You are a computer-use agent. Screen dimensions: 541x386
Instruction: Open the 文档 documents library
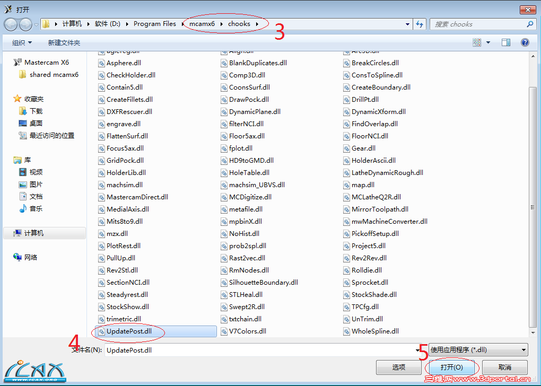pyautogui.click(x=31, y=197)
